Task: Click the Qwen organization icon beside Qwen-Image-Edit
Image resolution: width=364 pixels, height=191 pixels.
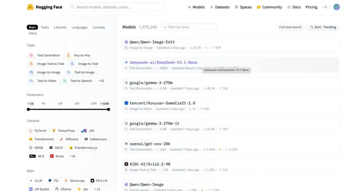Action: click(126, 42)
